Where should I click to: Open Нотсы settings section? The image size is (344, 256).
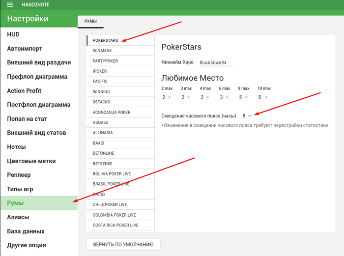pyautogui.click(x=39, y=147)
